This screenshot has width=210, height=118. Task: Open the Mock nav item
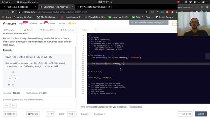click(x=42, y=23)
